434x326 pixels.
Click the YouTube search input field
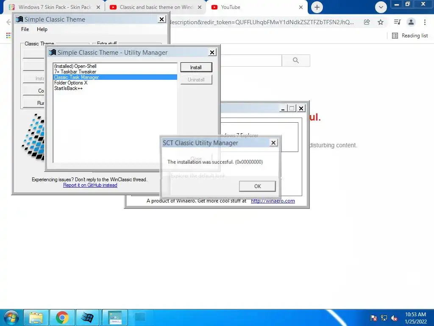click(x=251, y=60)
